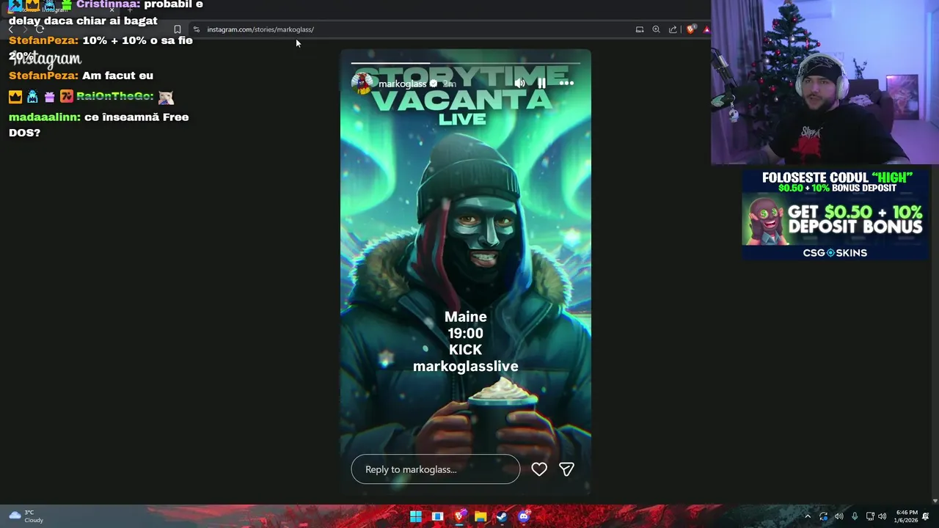This screenshot has height=528, width=939.
Task: Open the site information icon beside URL
Action: pos(197,29)
